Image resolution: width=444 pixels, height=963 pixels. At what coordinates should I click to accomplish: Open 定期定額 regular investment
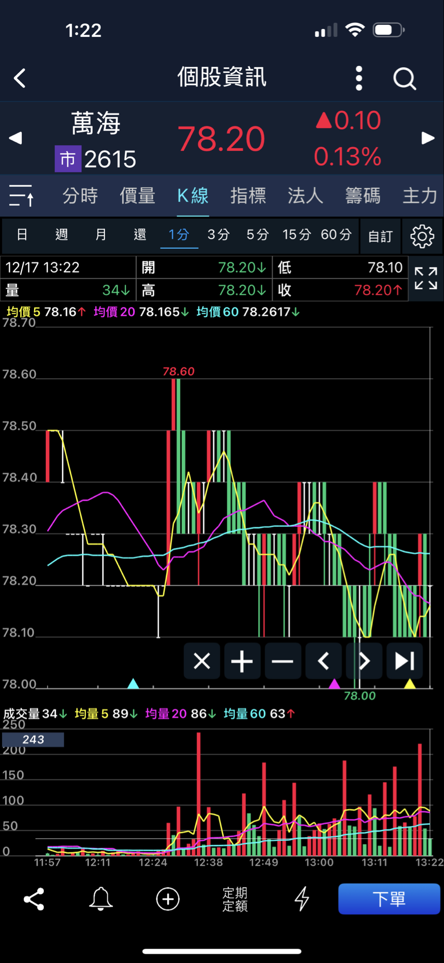[235, 899]
